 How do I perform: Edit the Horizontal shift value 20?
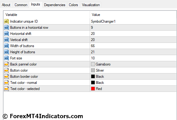pyautogui.click(x=133, y=34)
